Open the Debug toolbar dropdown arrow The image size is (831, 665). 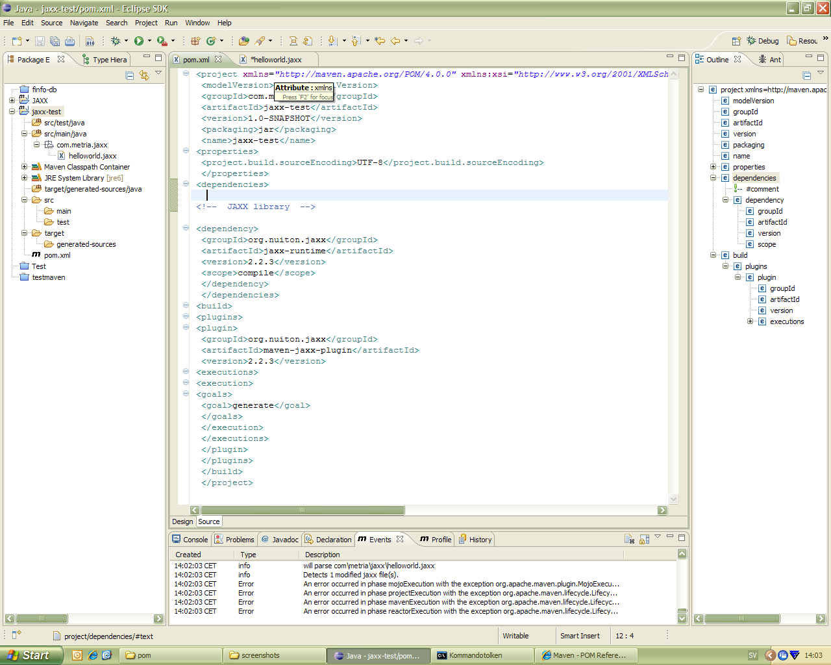(126, 41)
